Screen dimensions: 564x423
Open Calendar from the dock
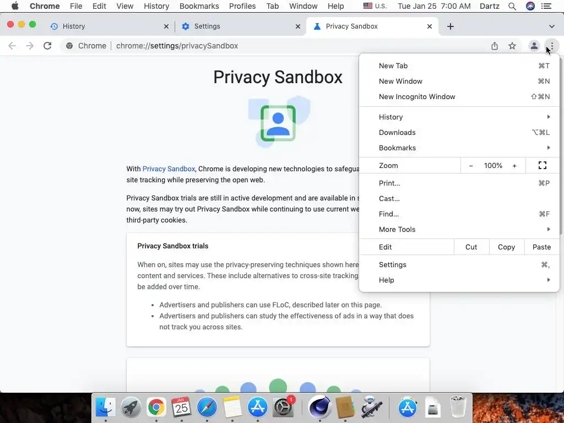pos(181,407)
